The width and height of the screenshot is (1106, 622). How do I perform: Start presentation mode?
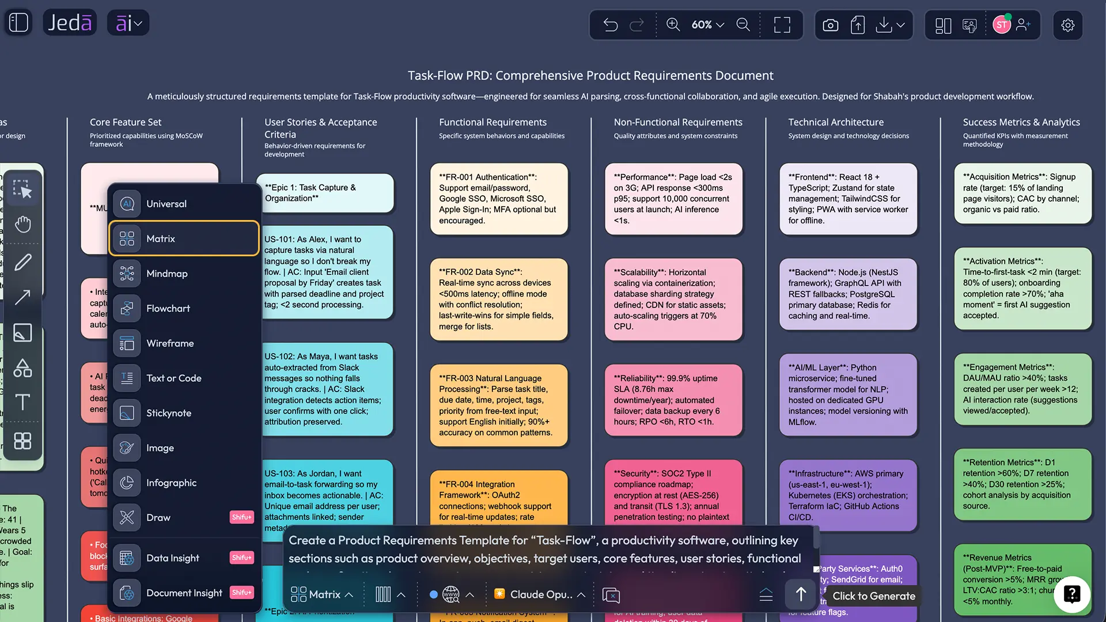point(970,25)
